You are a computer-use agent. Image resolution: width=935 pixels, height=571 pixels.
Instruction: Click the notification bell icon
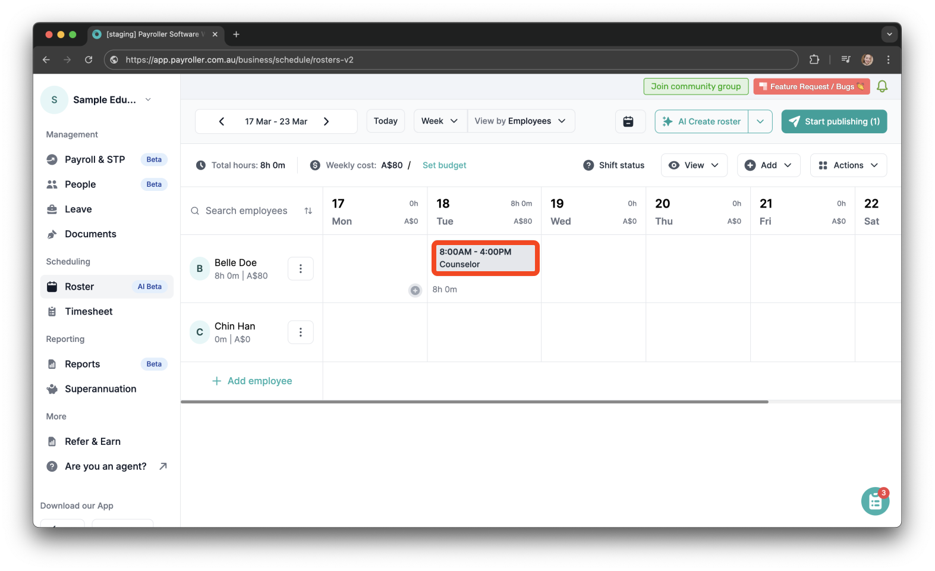tap(882, 86)
